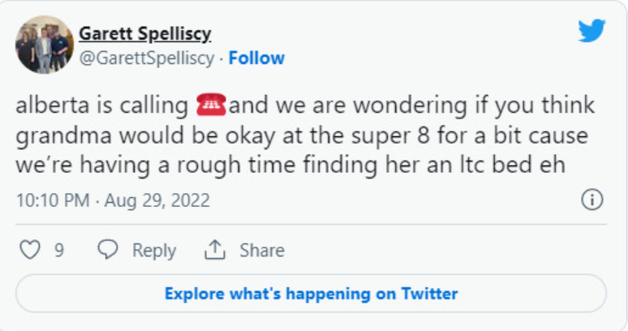Click the reply speech bubble icon
The image size is (628, 331).
tap(107, 251)
